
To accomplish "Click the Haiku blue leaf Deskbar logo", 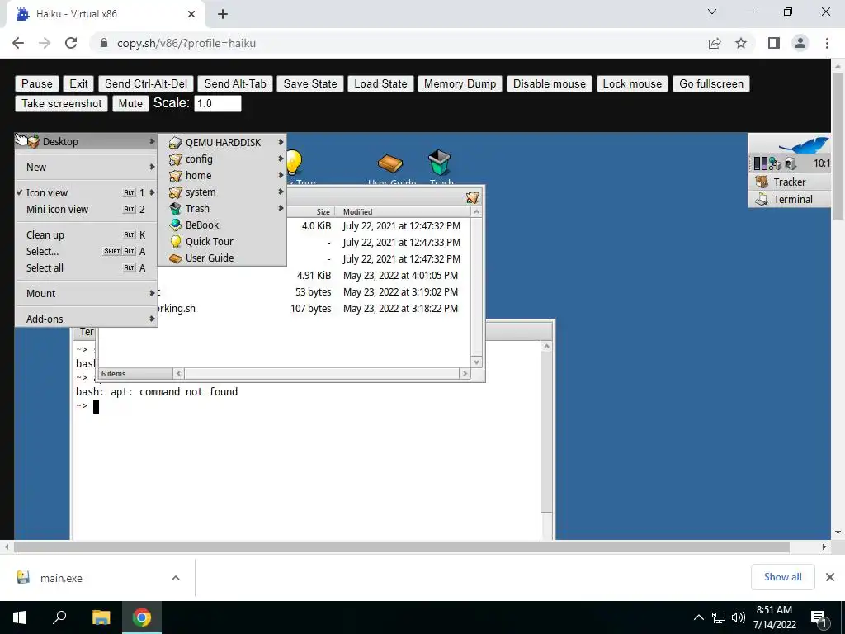I will pyautogui.click(x=805, y=145).
